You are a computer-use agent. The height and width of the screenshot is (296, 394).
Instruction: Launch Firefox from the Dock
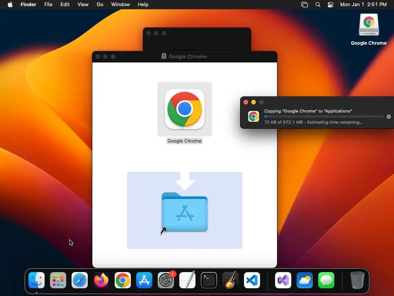101,280
